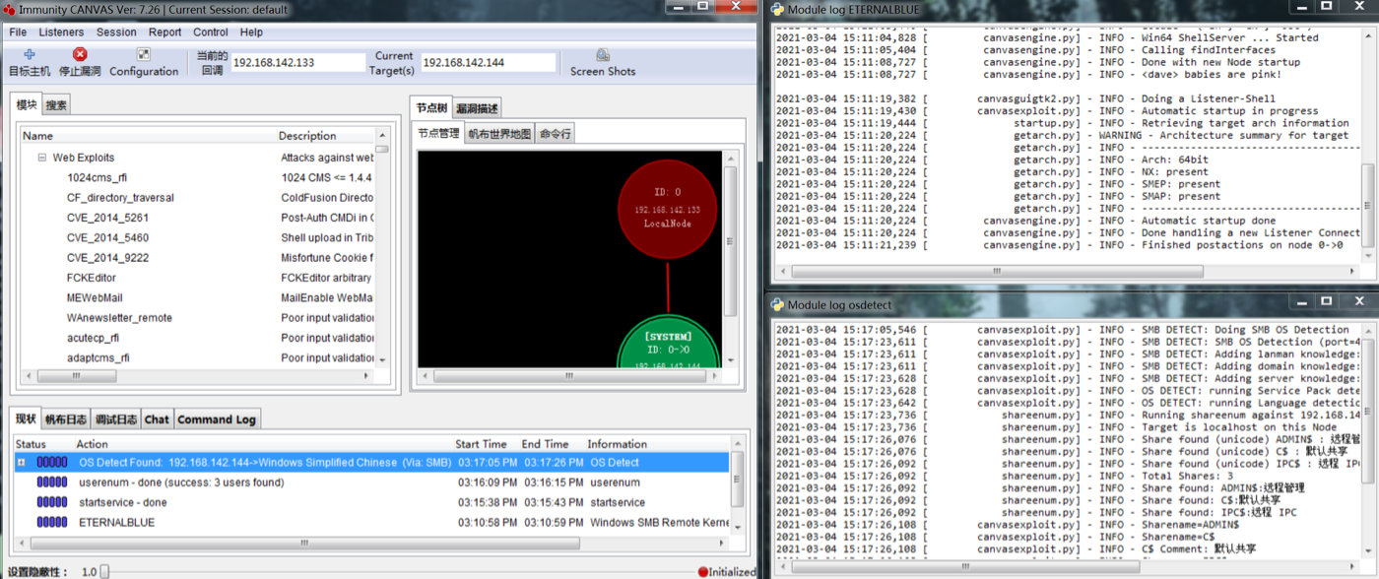Select the acutecp_rfi module
This screenshot has width=1379, height=579.
click(93, 338)
